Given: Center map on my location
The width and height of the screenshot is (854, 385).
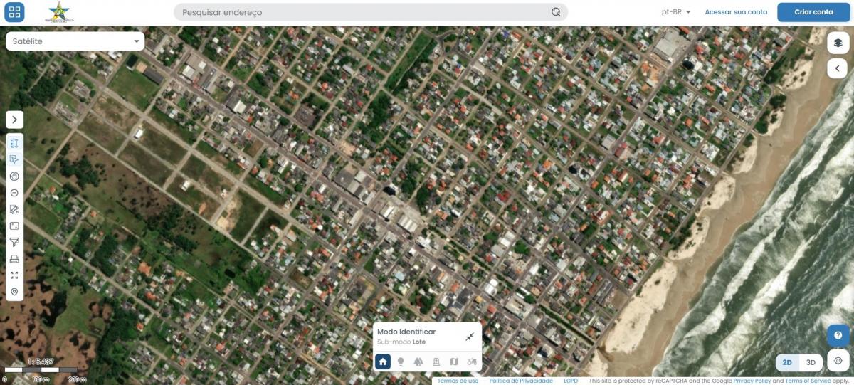Looking at the screenshot, I should point(838,361).
